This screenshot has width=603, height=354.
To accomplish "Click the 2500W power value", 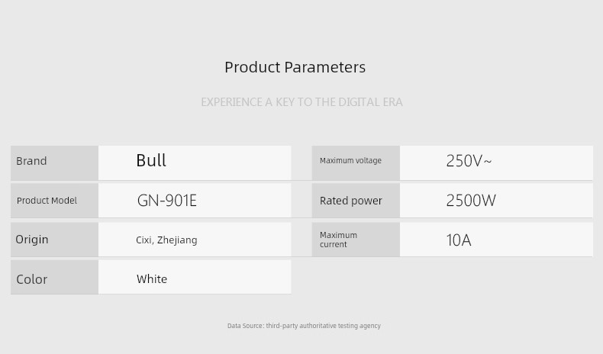I will (471, 201).
